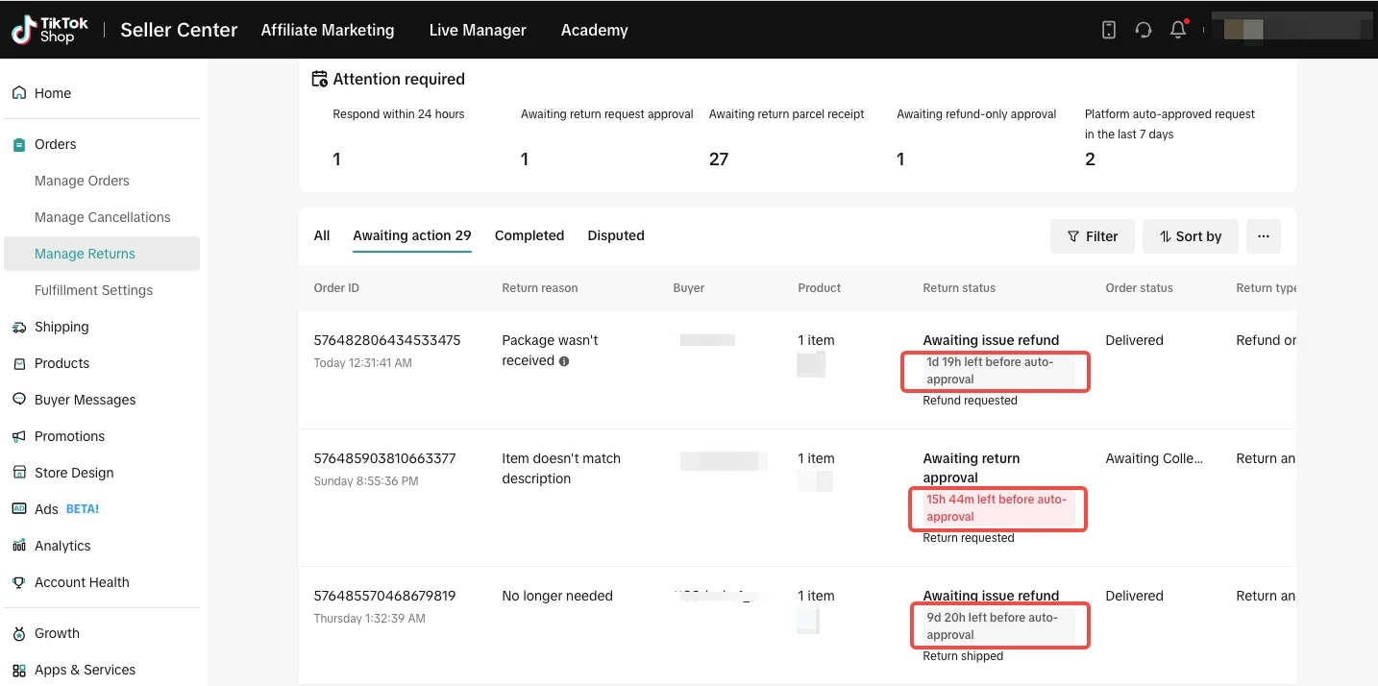Screen dimensions: 1378x686
Task: Switch to the Disputed tab
Action: pyautogui.click(x=615, y=235)
